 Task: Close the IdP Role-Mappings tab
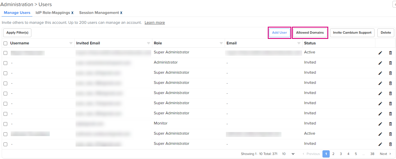(72, 13)
